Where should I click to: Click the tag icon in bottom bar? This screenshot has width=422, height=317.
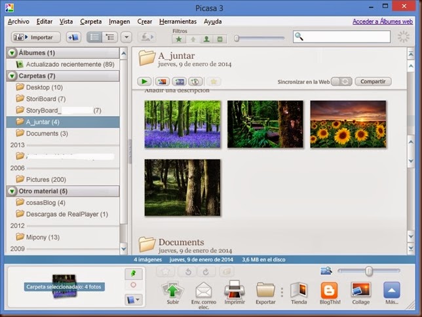click(226, 272)
